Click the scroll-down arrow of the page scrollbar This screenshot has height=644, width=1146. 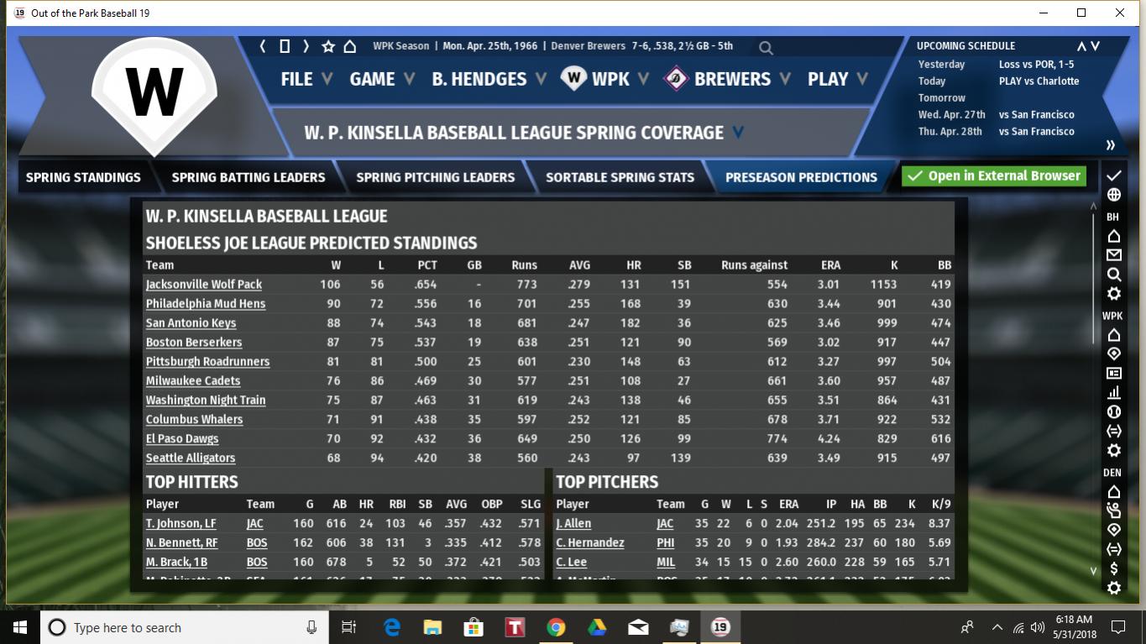click(1093, 571)
